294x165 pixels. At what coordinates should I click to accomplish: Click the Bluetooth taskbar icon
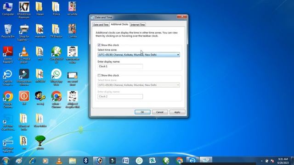click(x=86, y=161)
